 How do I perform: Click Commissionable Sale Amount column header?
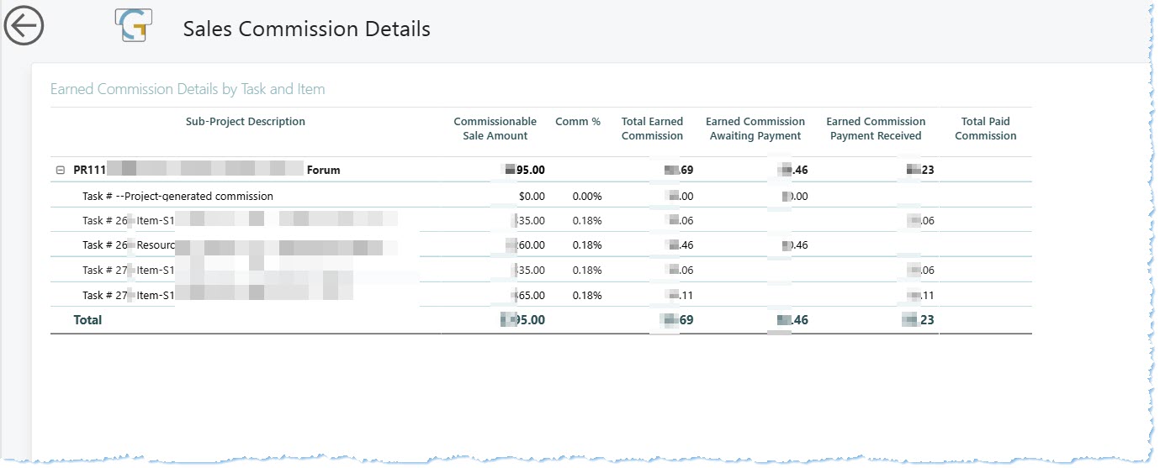click(x=495, y=129)
